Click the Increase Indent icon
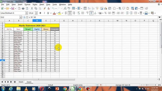The width and height of the screenshot is (162, 91). click(x=127, y=13)
